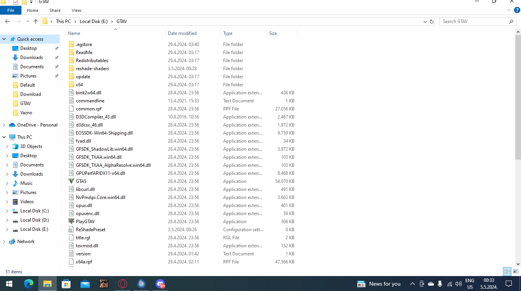
Task: Open News for you taskbar widget
Action: (379, 284)
